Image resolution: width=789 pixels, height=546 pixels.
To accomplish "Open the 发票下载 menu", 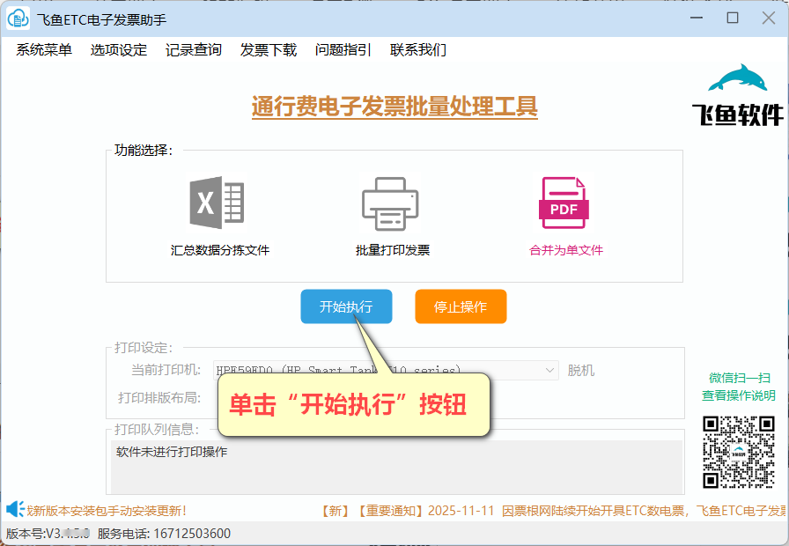I will pyautogui.click(x=267, y=50).
